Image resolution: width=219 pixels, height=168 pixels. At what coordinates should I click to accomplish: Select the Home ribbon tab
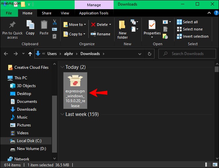pyautogui.click(x=27, y=13)
